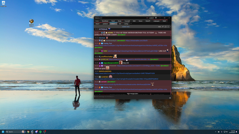Open the emote picker smiley icon
The width and height of the screenshot is (239, 134).
point(170,98)
